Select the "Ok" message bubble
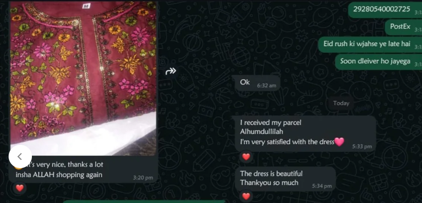Screen dimensions: 422x203 258,83
